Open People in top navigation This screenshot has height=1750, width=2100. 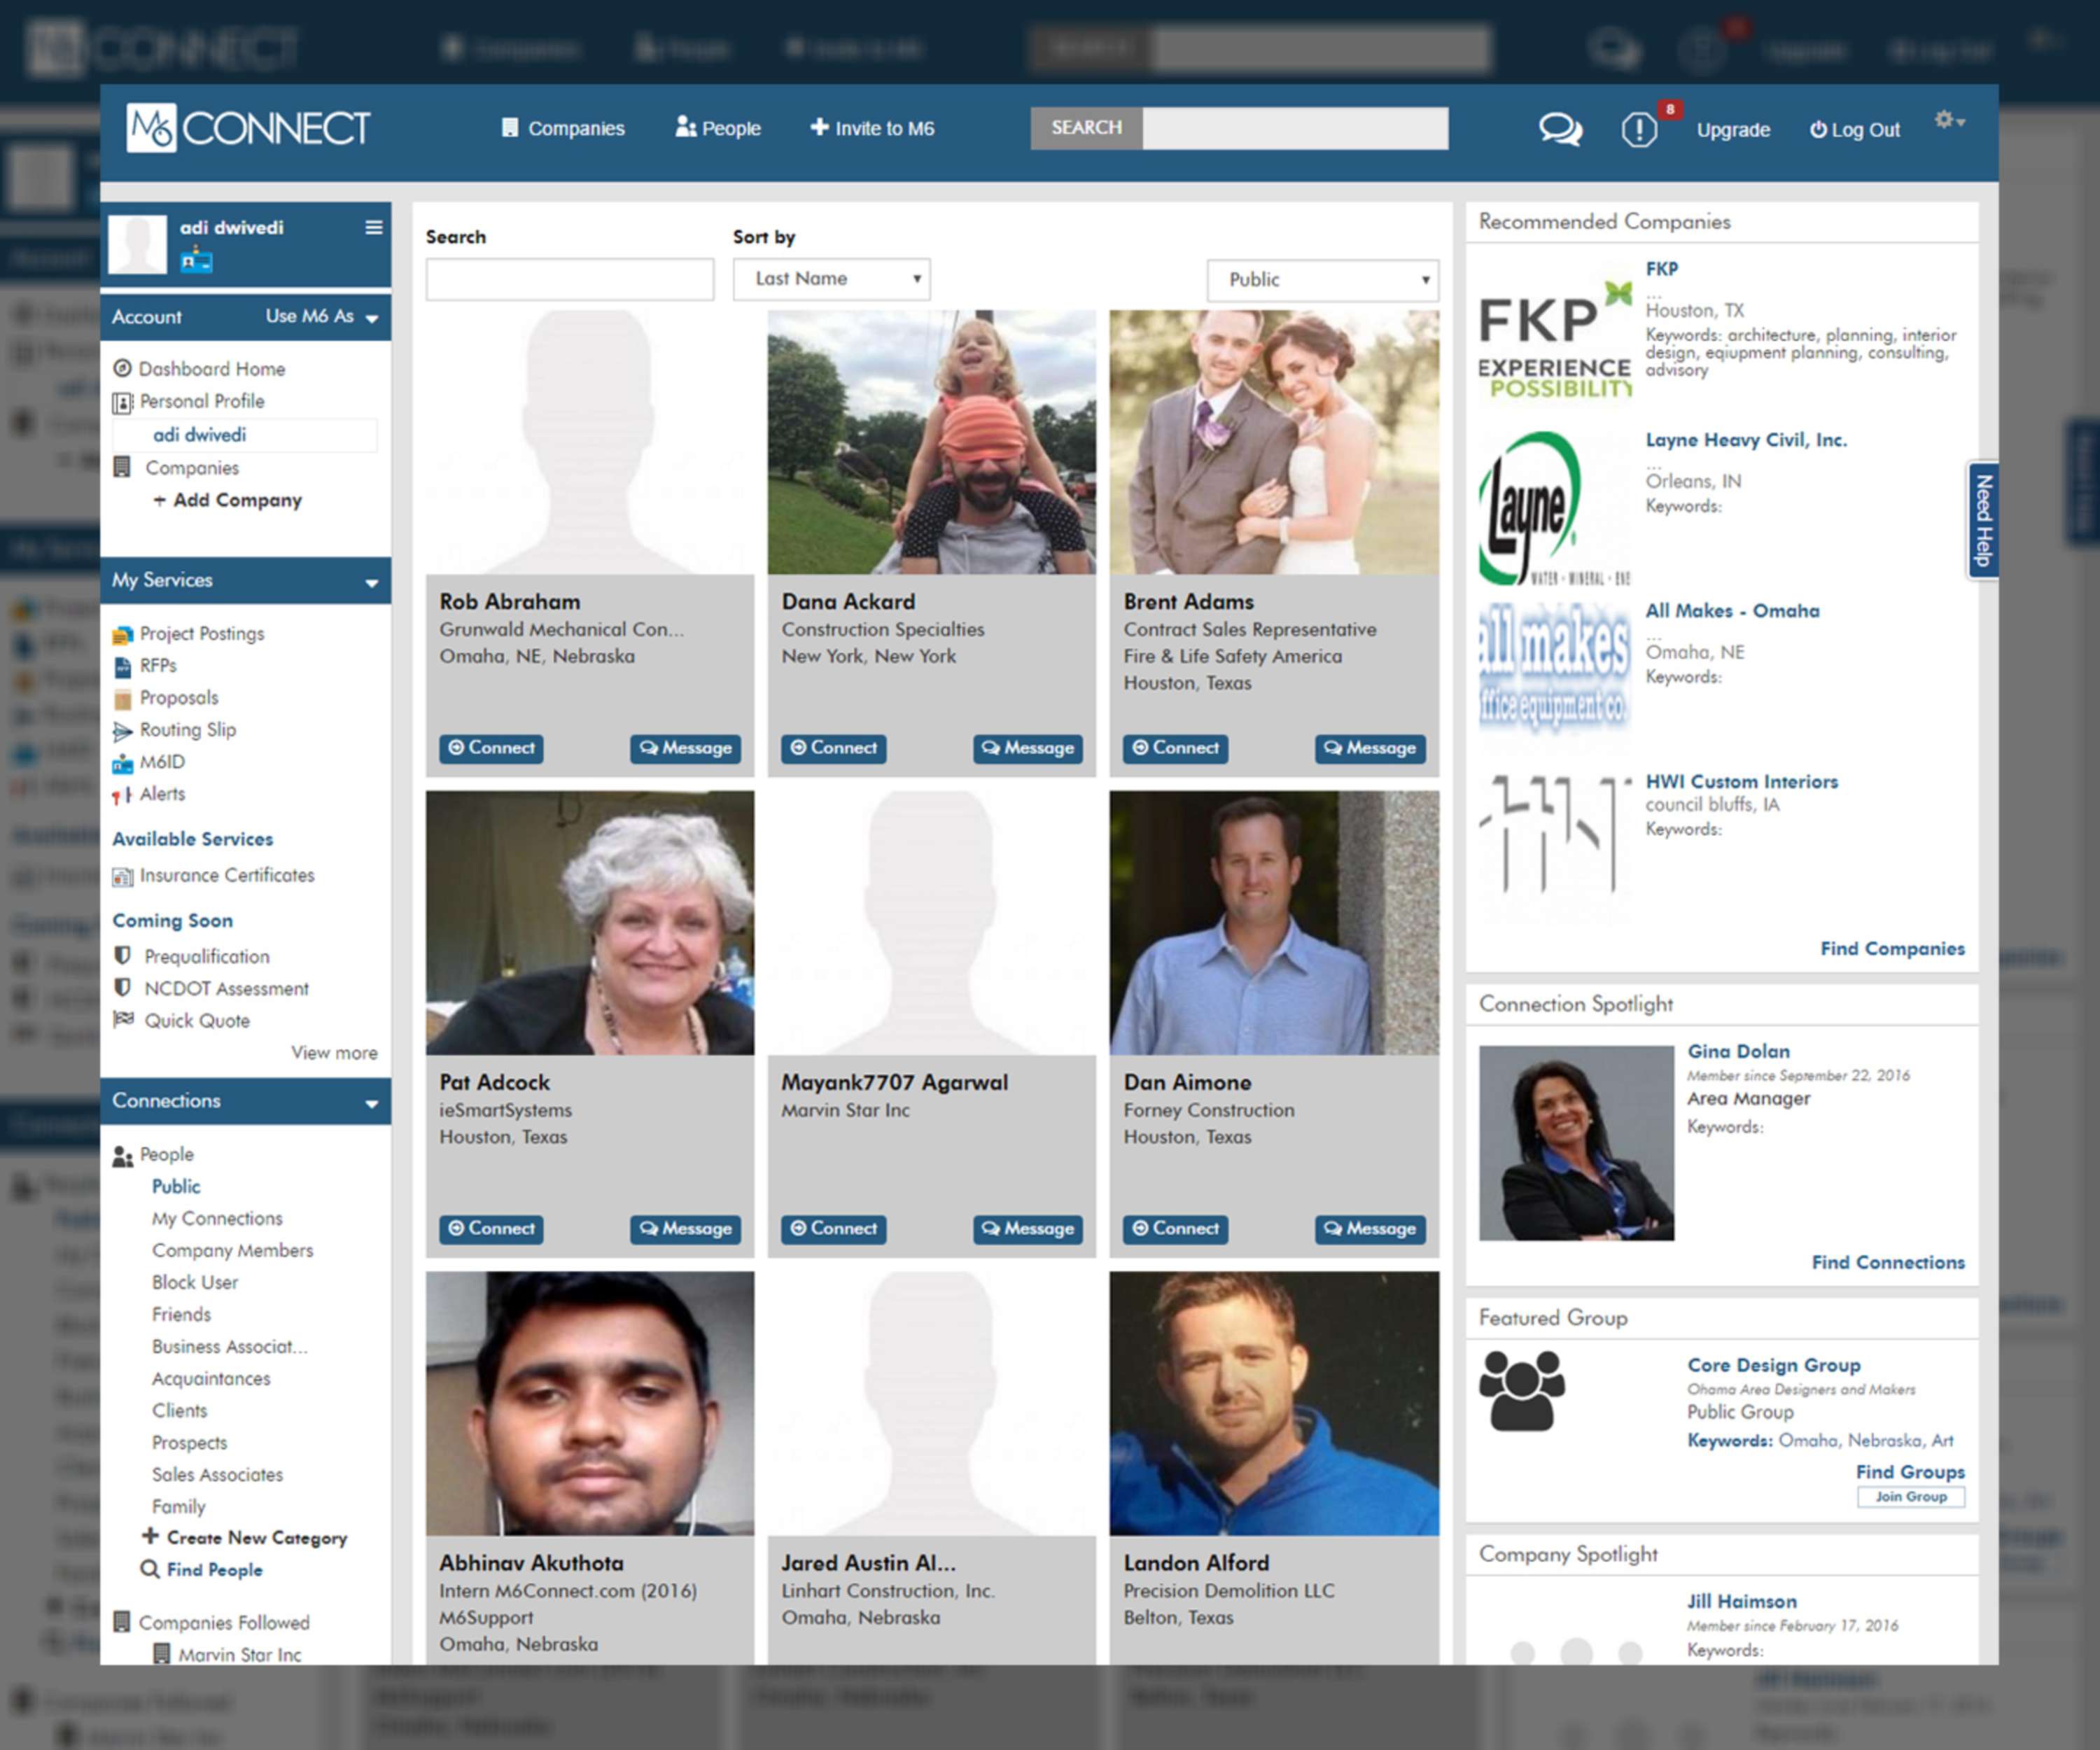click(718, 128)
